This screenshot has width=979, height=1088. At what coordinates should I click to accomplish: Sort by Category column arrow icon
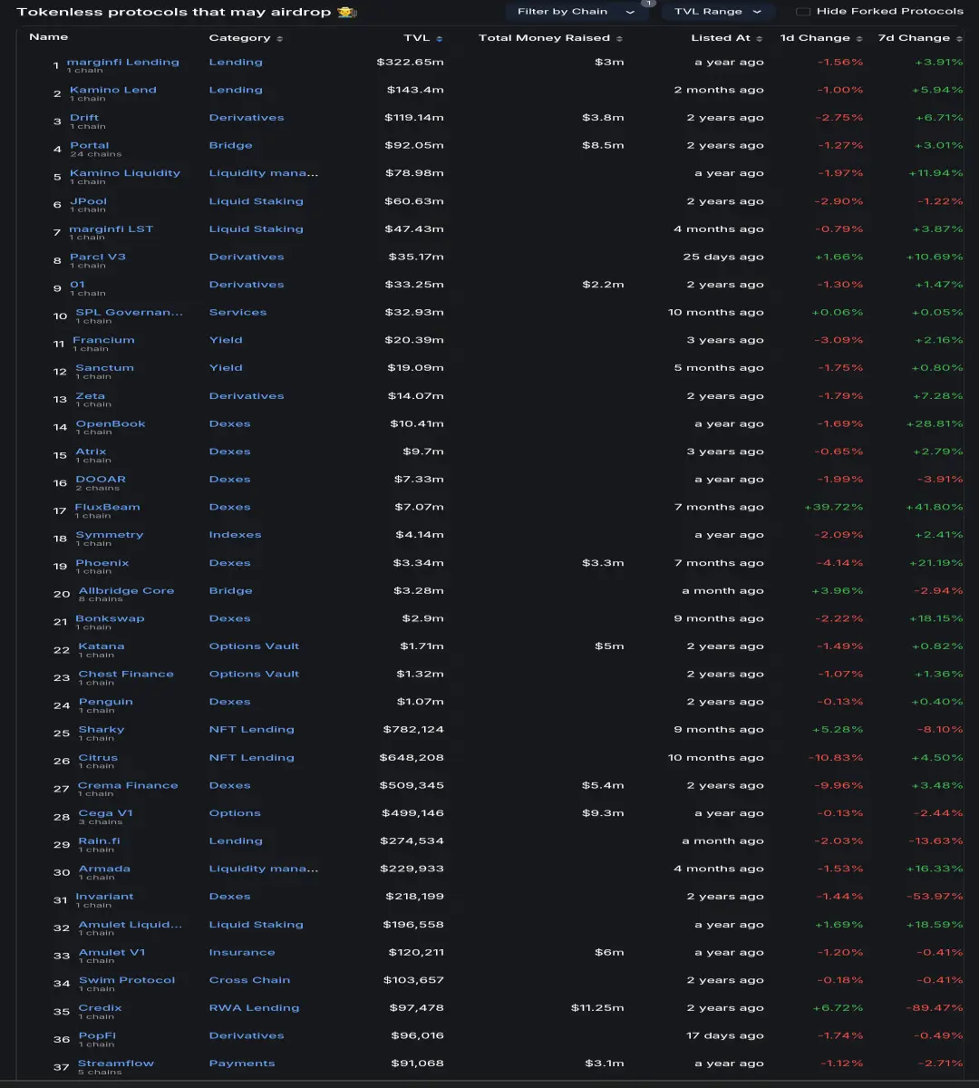tap(279, 39)
